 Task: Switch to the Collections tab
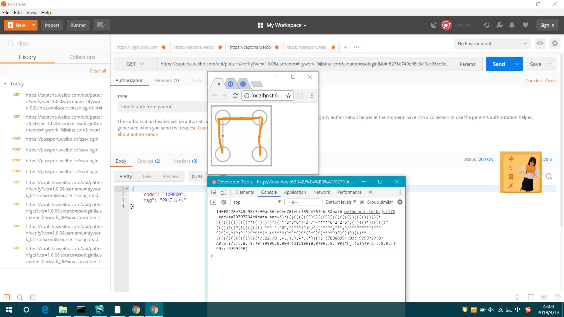point(82,57)
